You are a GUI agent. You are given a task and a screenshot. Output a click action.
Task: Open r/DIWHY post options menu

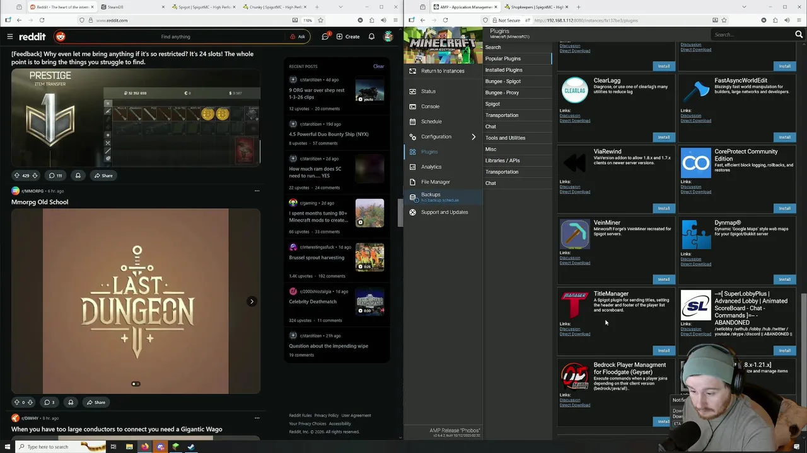(x=257, y=418)
